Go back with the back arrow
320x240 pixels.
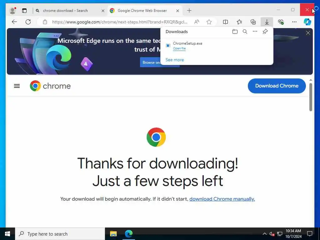coord(14,22)
